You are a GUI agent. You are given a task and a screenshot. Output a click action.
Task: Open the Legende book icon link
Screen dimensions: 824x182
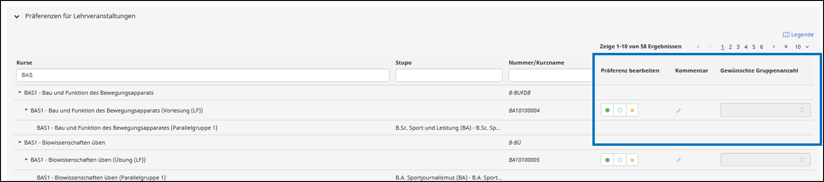798,35
